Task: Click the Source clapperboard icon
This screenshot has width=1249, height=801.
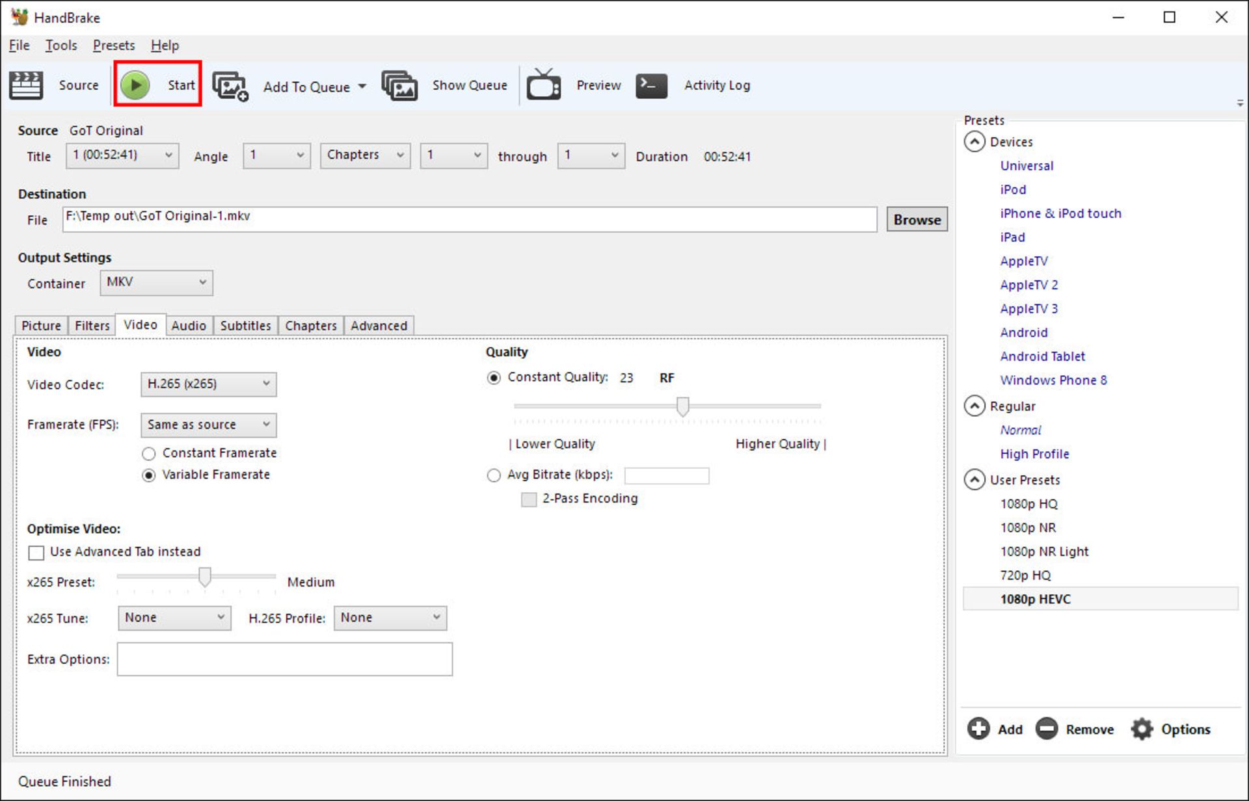Action: [26, 85]
